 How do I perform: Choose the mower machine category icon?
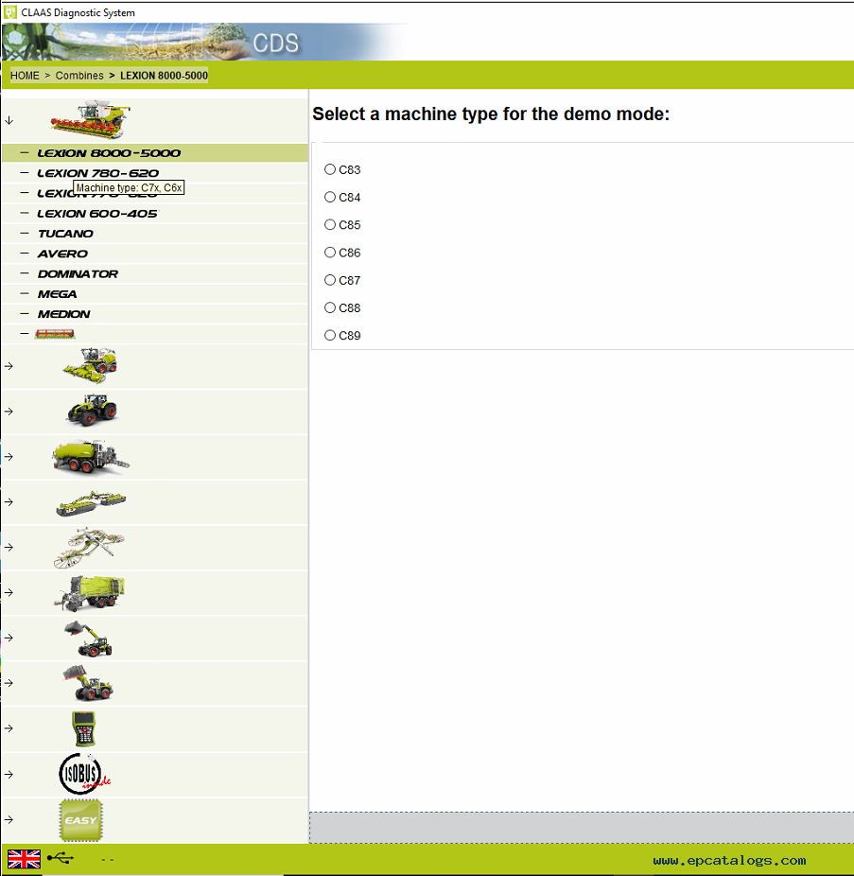point(90,501)
